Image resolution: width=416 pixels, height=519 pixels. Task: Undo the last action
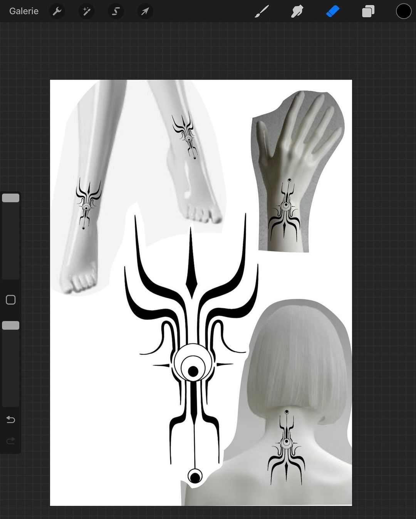[11, 419]
